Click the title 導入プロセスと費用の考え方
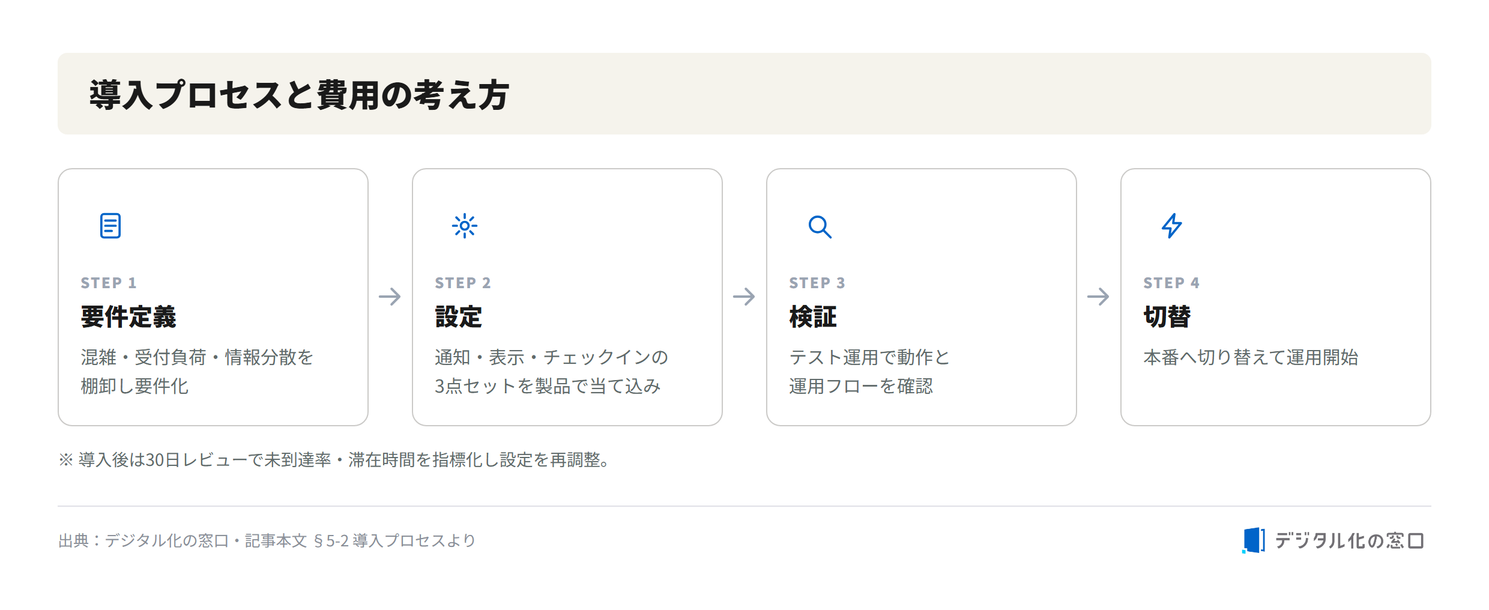This screenshot has height=610, width=1489. point(300,95)
